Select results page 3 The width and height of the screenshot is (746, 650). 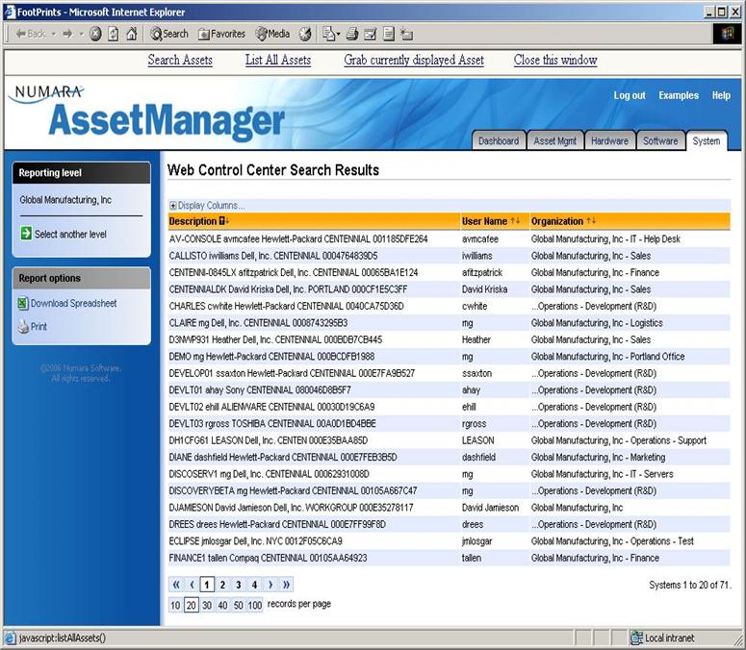click(239, 585)
